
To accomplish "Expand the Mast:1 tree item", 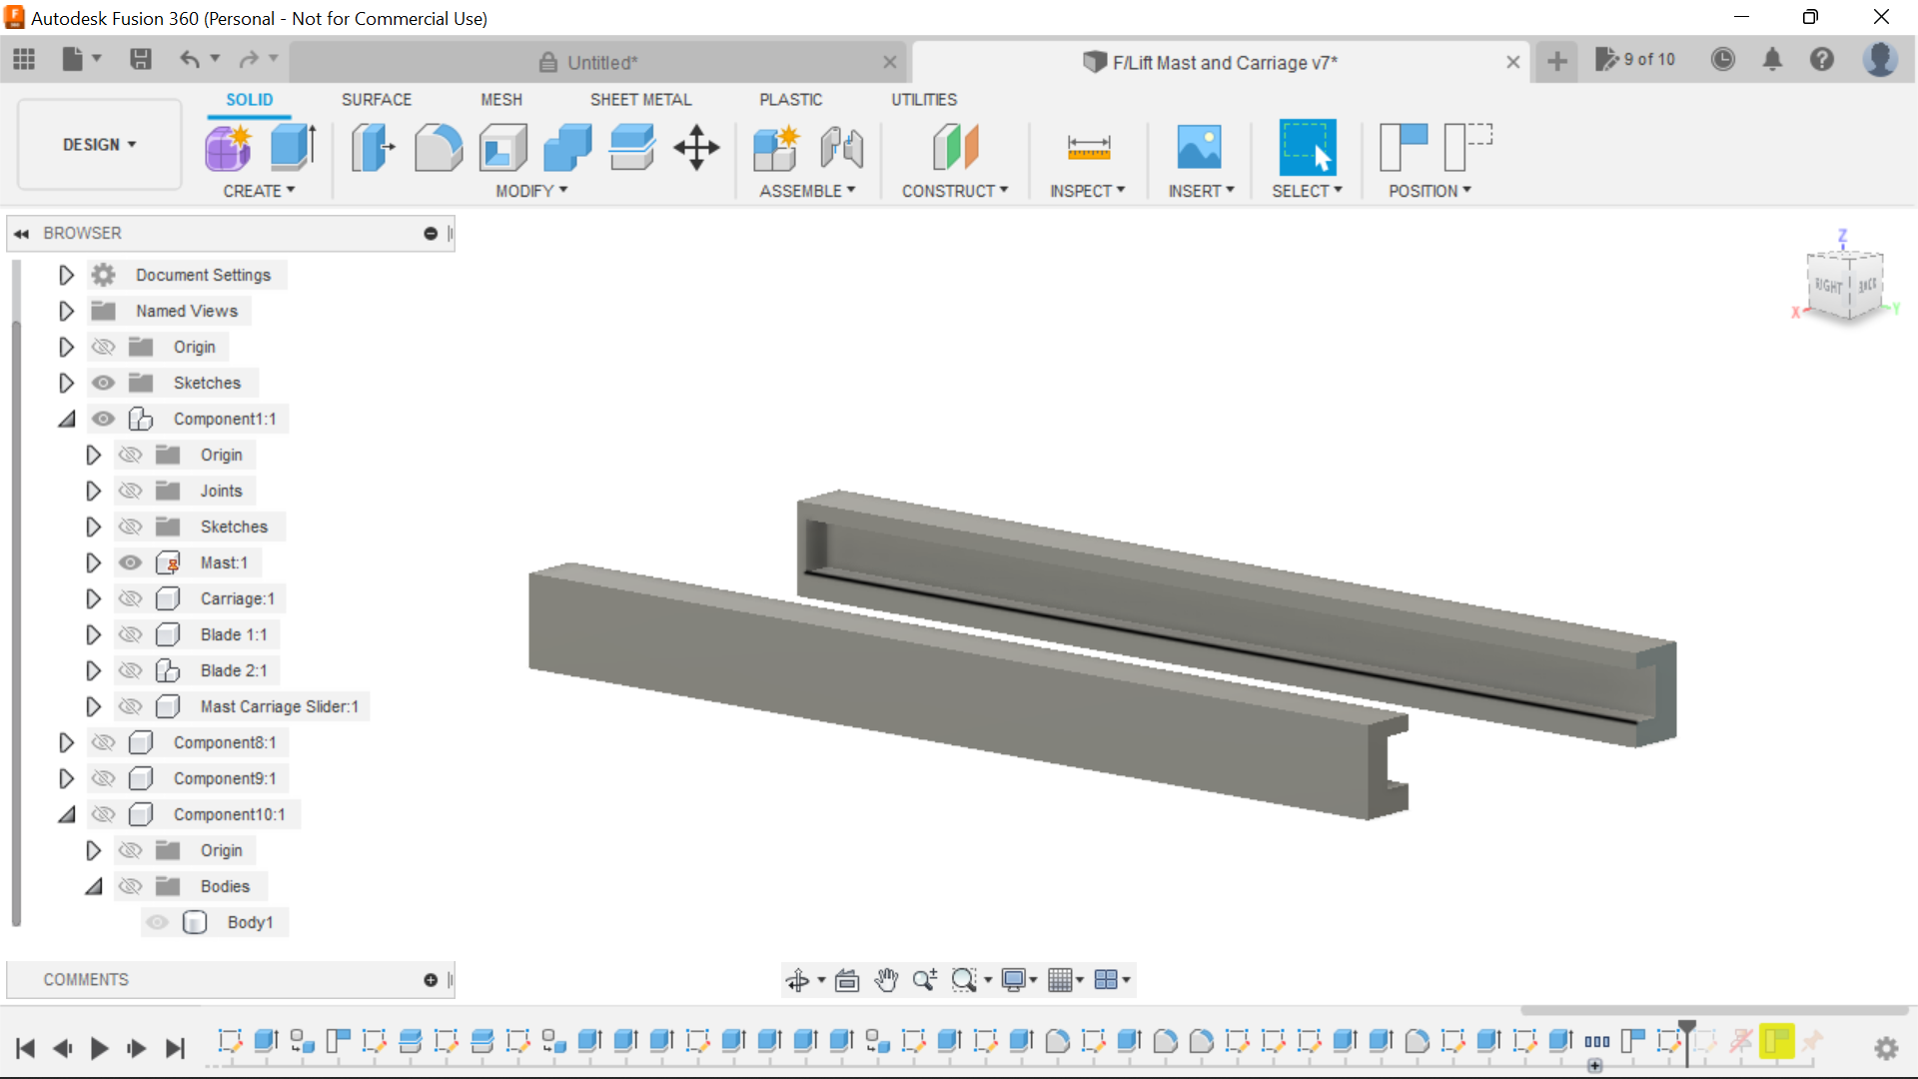I will point(93,562).
